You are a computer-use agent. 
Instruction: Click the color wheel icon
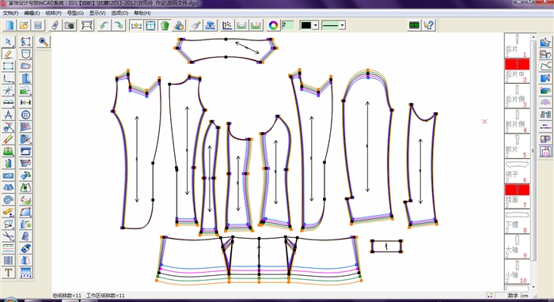273,25
